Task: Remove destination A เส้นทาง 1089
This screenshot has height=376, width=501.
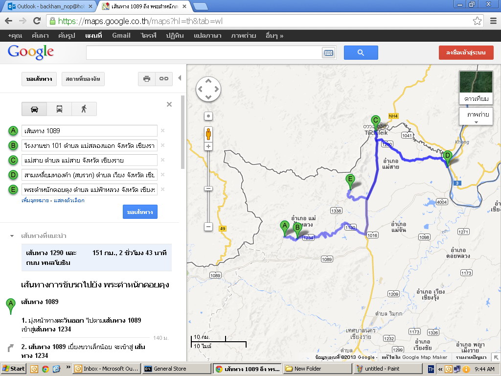Action: 162,130
